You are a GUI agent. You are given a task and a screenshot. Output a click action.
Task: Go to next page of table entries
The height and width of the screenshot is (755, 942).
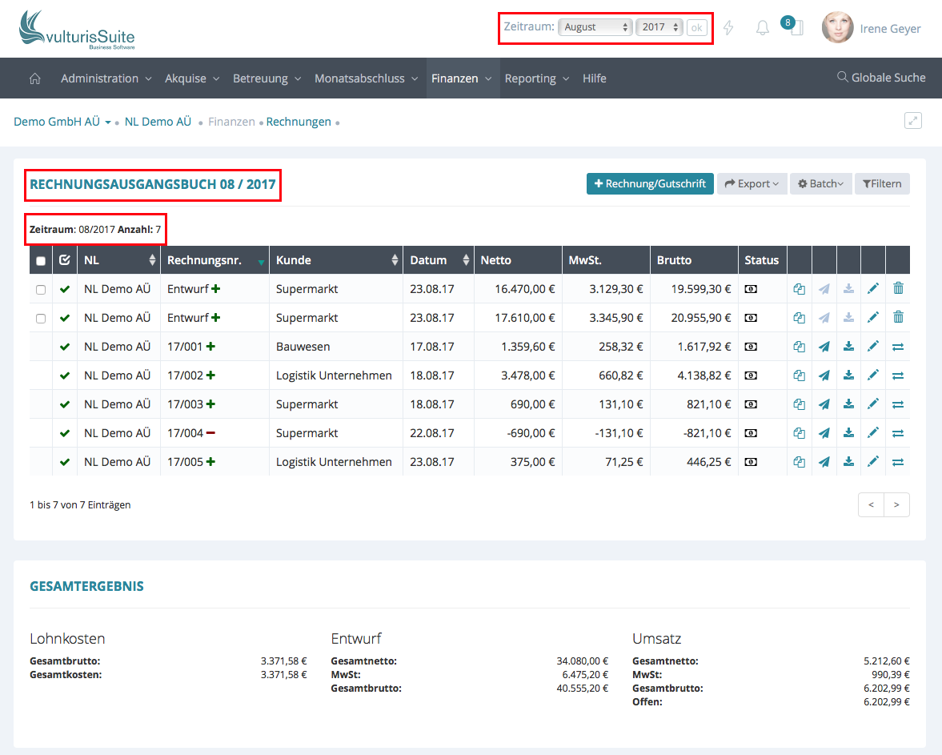tap(896, 505)
